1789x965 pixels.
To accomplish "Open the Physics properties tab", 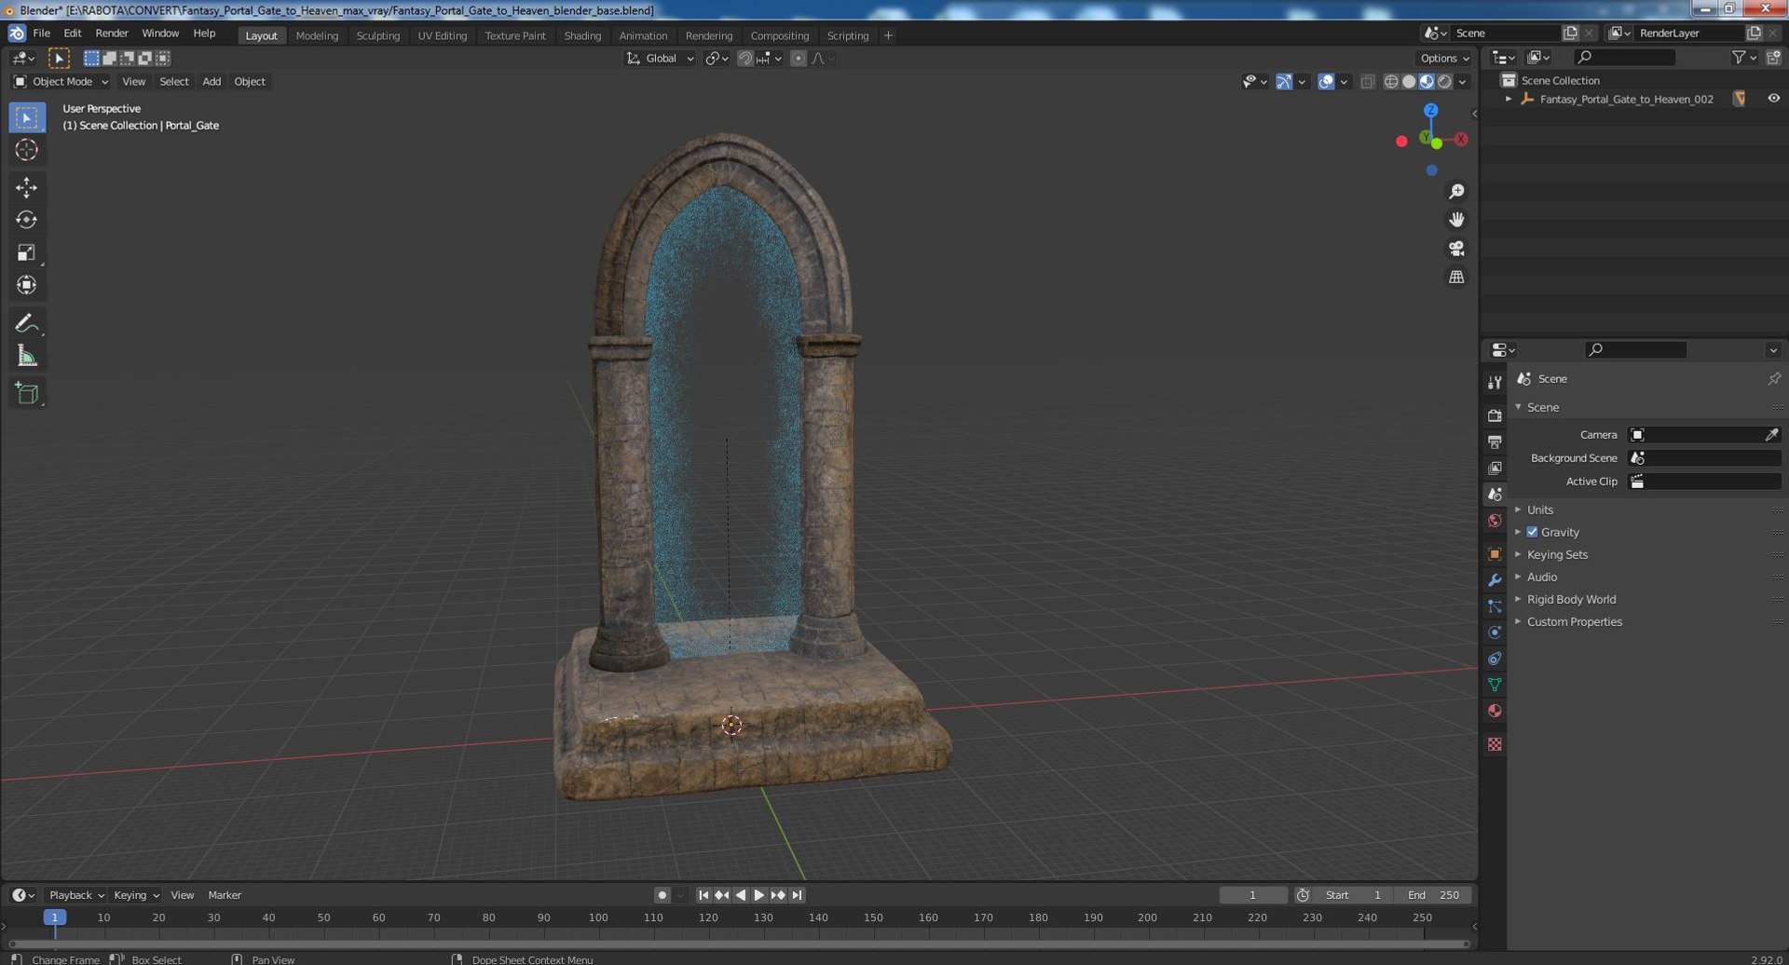I will (1495, 632).
